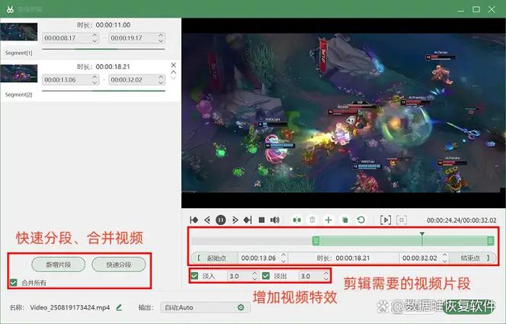
Task: Pause the video playback
Action: coord(221,220)
